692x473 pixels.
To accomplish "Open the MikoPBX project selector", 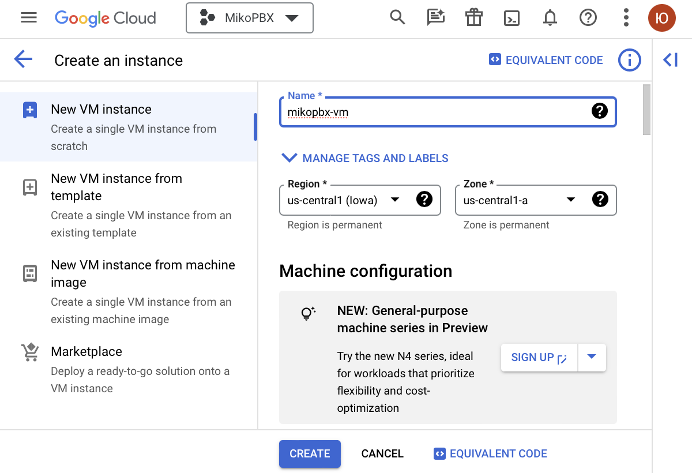I will tap(249, 18).
